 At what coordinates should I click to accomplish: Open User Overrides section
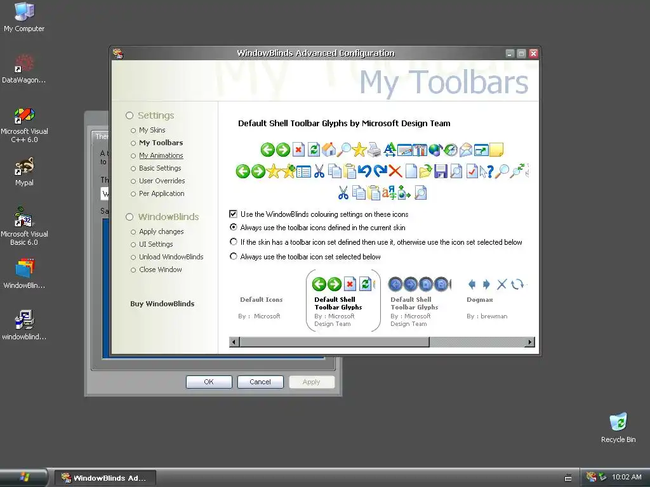coord(162,181)
